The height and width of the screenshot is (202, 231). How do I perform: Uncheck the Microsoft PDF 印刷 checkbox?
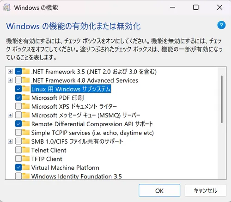click(x=18, y=98)
